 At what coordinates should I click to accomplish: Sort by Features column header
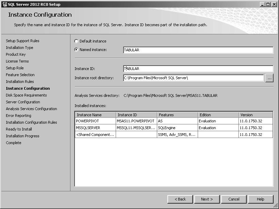(177, 115)
